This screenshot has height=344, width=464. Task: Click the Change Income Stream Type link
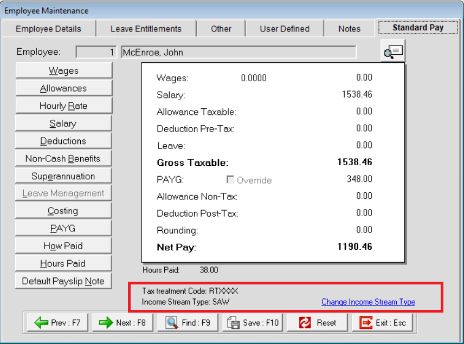click(368, 302)
